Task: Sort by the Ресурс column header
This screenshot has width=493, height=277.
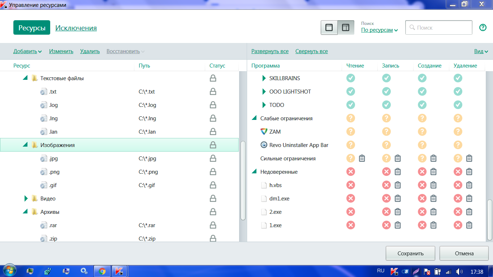Action: click(22, 66)
